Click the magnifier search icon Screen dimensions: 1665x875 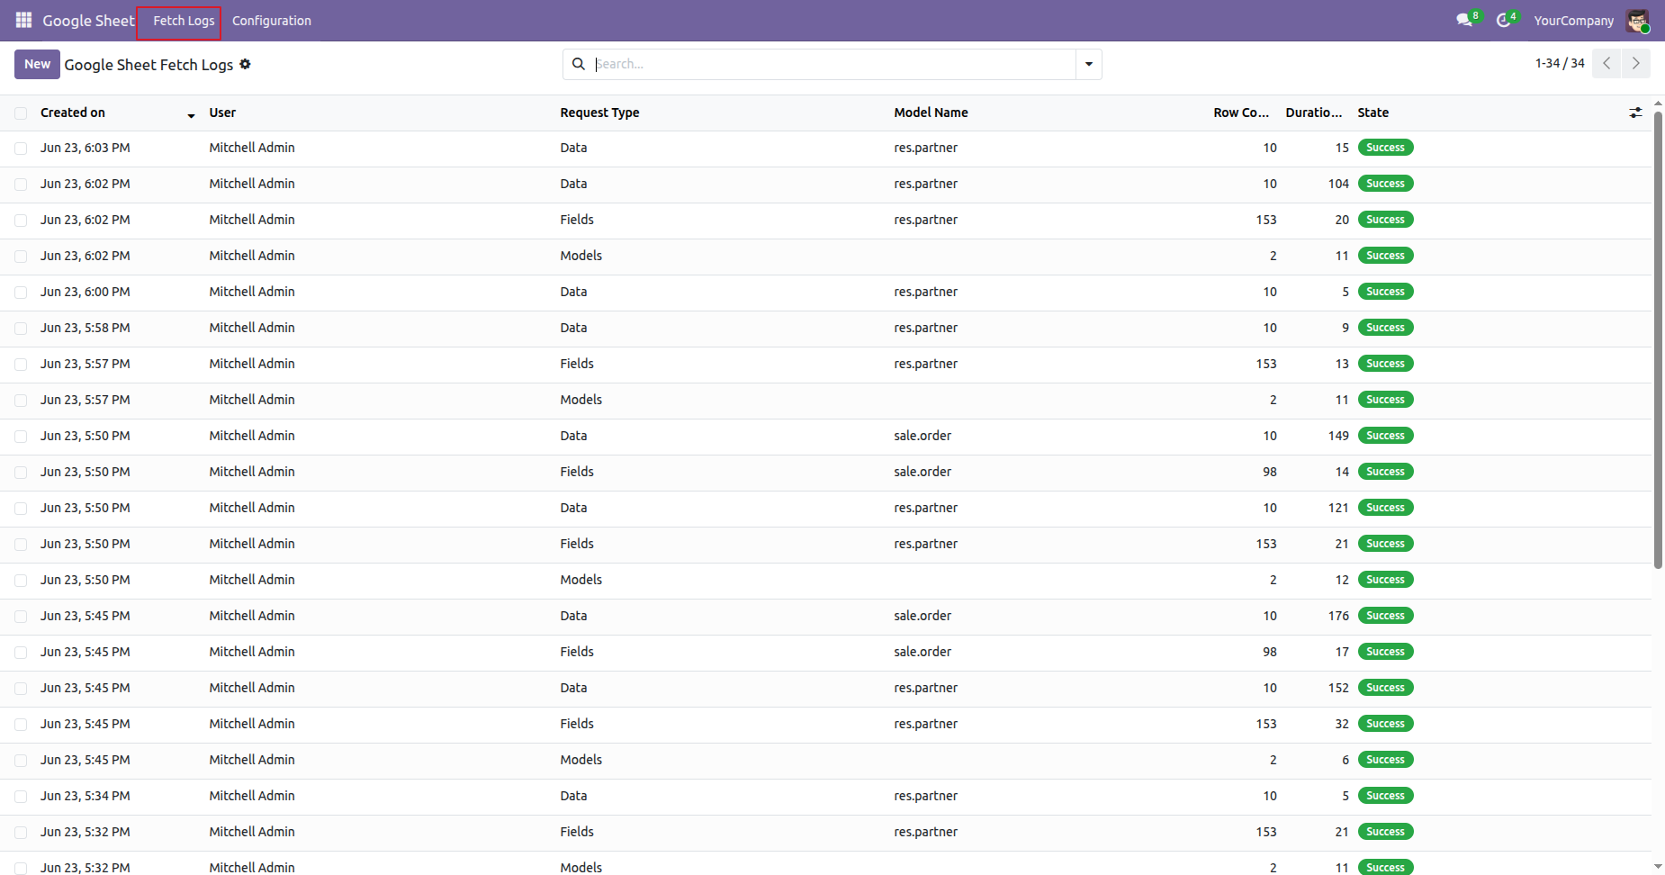579,64
